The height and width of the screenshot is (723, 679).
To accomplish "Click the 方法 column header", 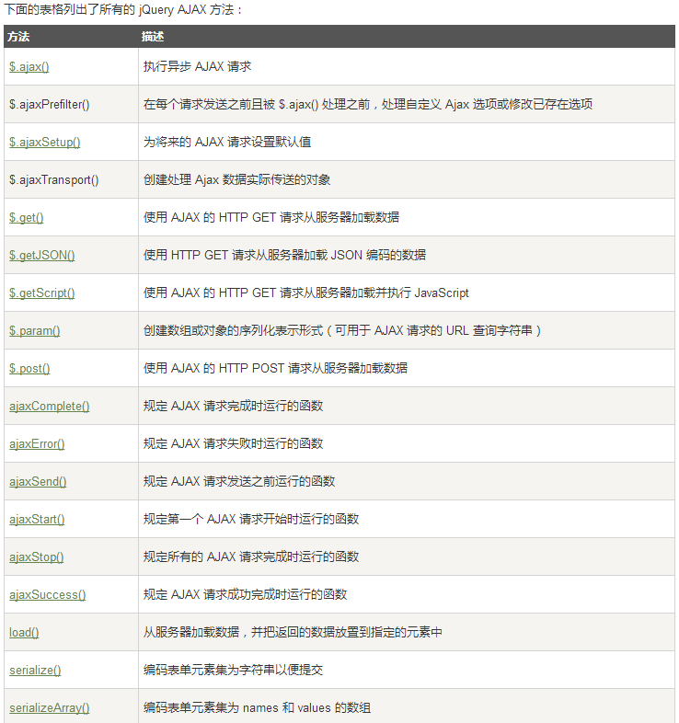I will coord(18,37).
